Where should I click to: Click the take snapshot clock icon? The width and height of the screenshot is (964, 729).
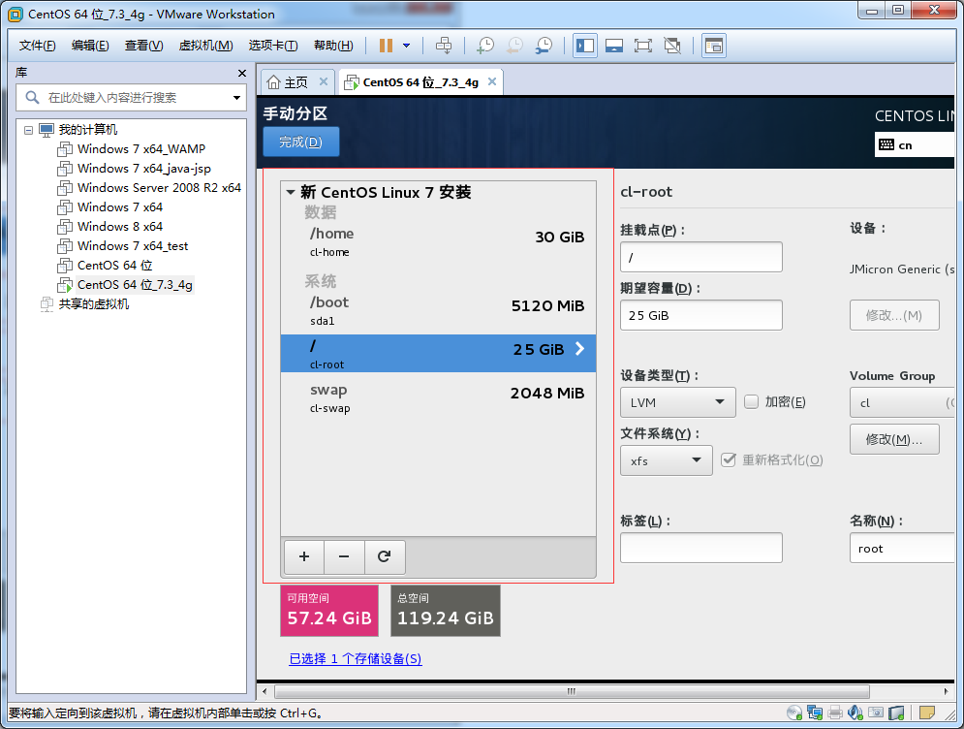pos(485,46)
